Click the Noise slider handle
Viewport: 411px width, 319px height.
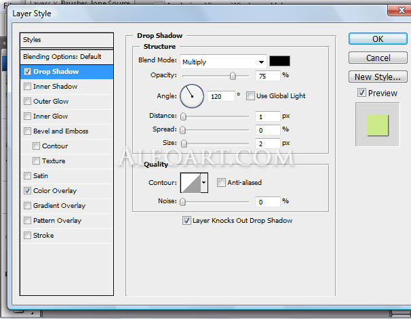[182, 202]
